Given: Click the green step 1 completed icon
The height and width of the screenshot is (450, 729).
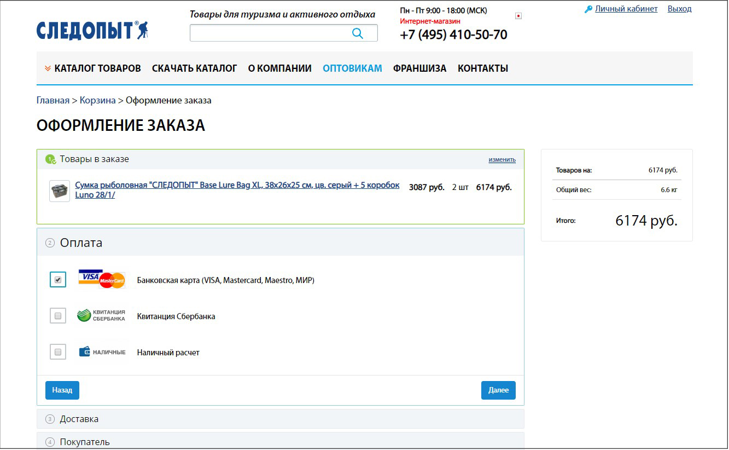Looking at the screenshot, I should click(51, 159).
